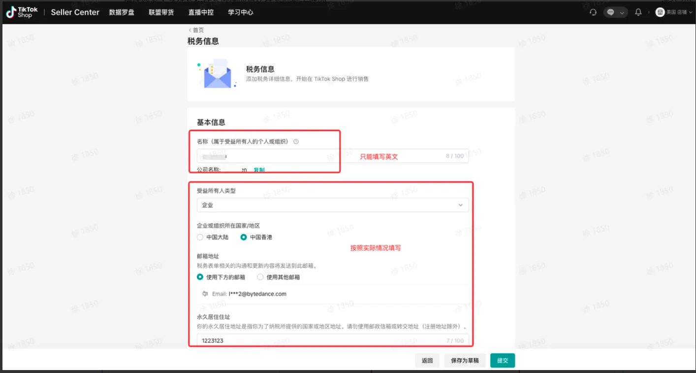Click the 7 / 100 character counter

(x=455, y=340)
